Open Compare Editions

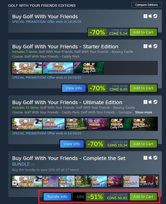(x=146, y=5)
